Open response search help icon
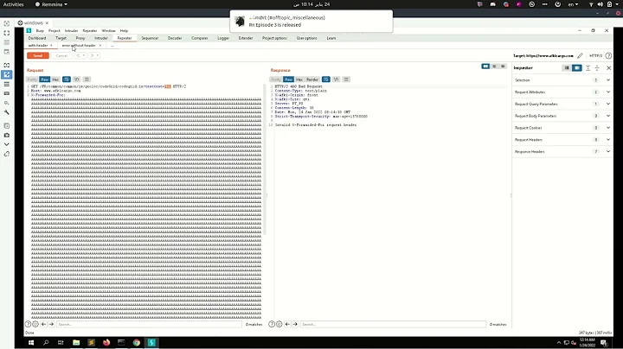The width and height of the screenshot is (623, 349). pos(272,324)
